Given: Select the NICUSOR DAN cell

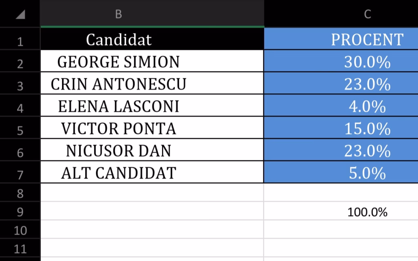Looking at the screenshot, I should pos(118,150).
